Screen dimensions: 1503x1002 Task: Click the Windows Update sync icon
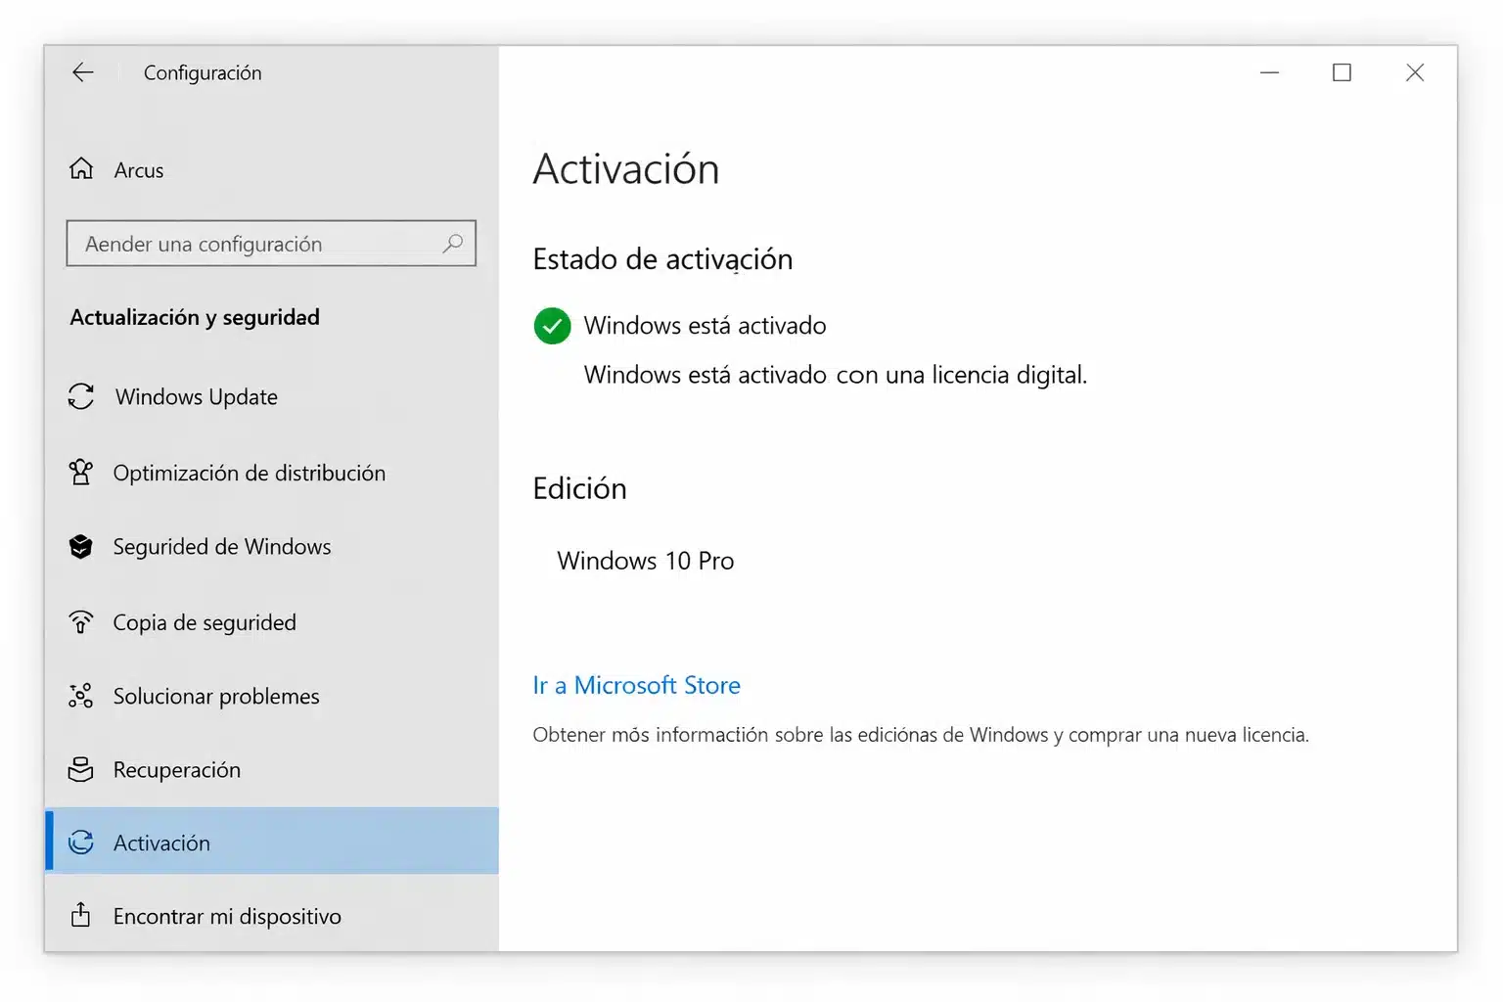pos(82,396)
